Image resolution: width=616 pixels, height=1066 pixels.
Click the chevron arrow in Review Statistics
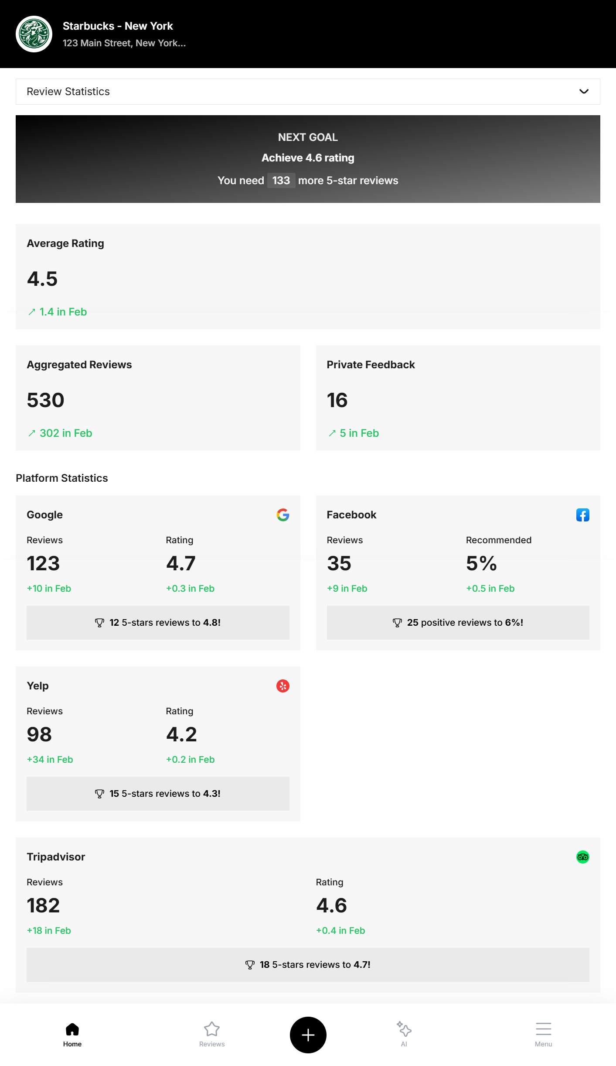click(584, 92)
